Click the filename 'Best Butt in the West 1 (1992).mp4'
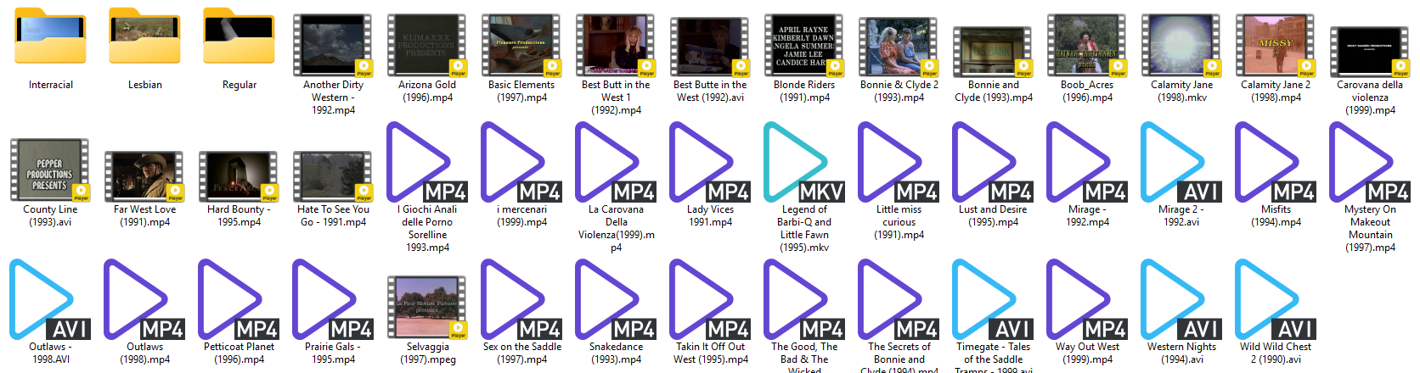The width and height of the screenshot is (1420, 373). coord(616,97)
